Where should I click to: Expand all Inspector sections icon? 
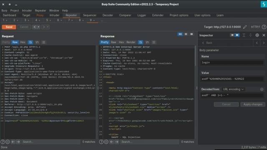[x=244, y=35]
